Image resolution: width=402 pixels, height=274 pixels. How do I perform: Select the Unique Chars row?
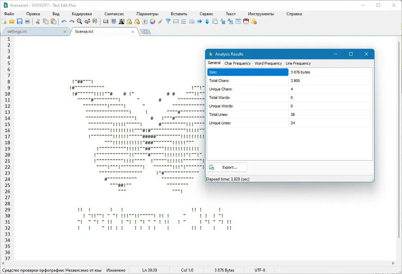[289, 89]
